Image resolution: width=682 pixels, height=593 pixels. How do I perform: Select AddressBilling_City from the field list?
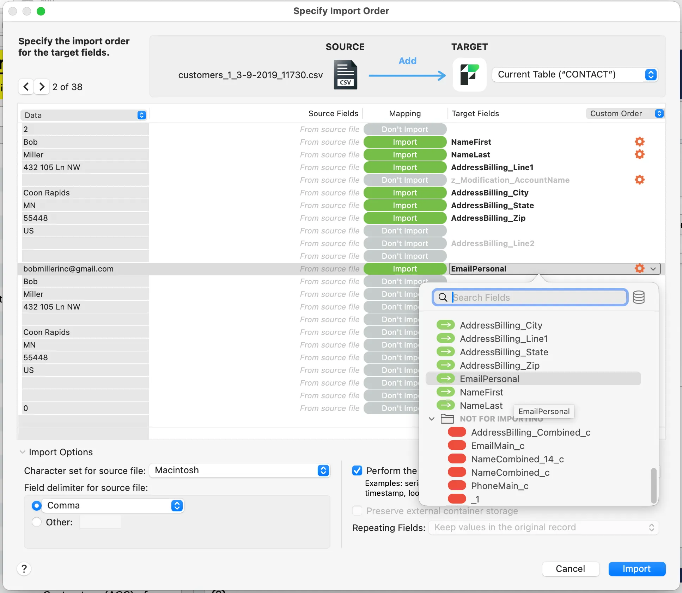click(501, 325)
